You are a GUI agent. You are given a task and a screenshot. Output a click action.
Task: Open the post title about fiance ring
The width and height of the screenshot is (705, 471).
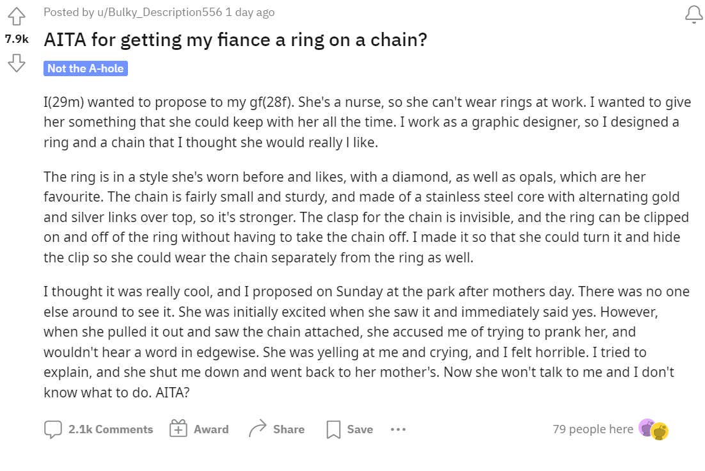[235, 40]
